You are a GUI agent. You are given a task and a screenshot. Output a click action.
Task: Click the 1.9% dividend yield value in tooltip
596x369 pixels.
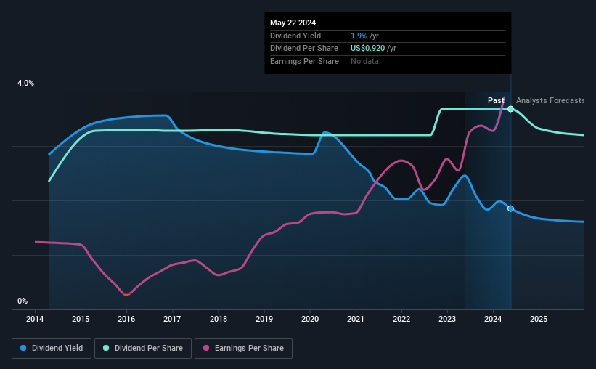pyautogui.click(x=359, y=36)
